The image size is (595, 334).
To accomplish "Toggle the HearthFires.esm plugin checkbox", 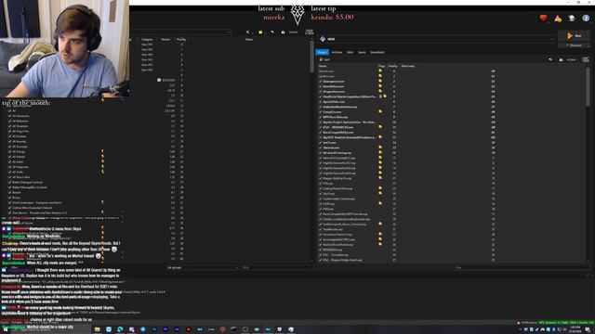I will click(320, 86).
